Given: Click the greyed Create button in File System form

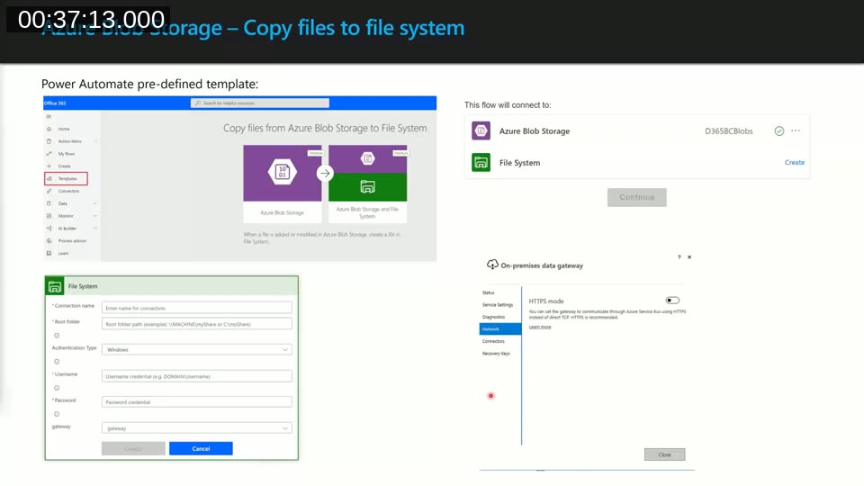Looking at the screenshot, I should [x=133, y=448].
